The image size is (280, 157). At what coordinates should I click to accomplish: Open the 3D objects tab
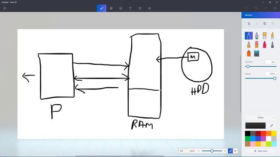click(x=111, y=8)
